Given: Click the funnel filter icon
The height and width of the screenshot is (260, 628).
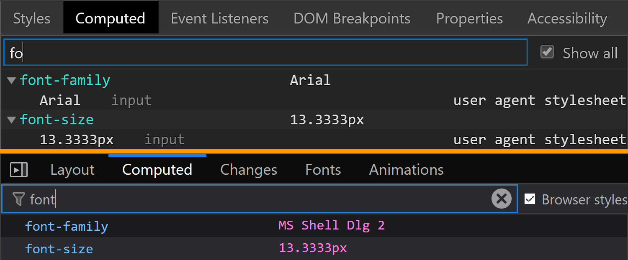Looking at the screenshot, I should (x=18, y=199).
